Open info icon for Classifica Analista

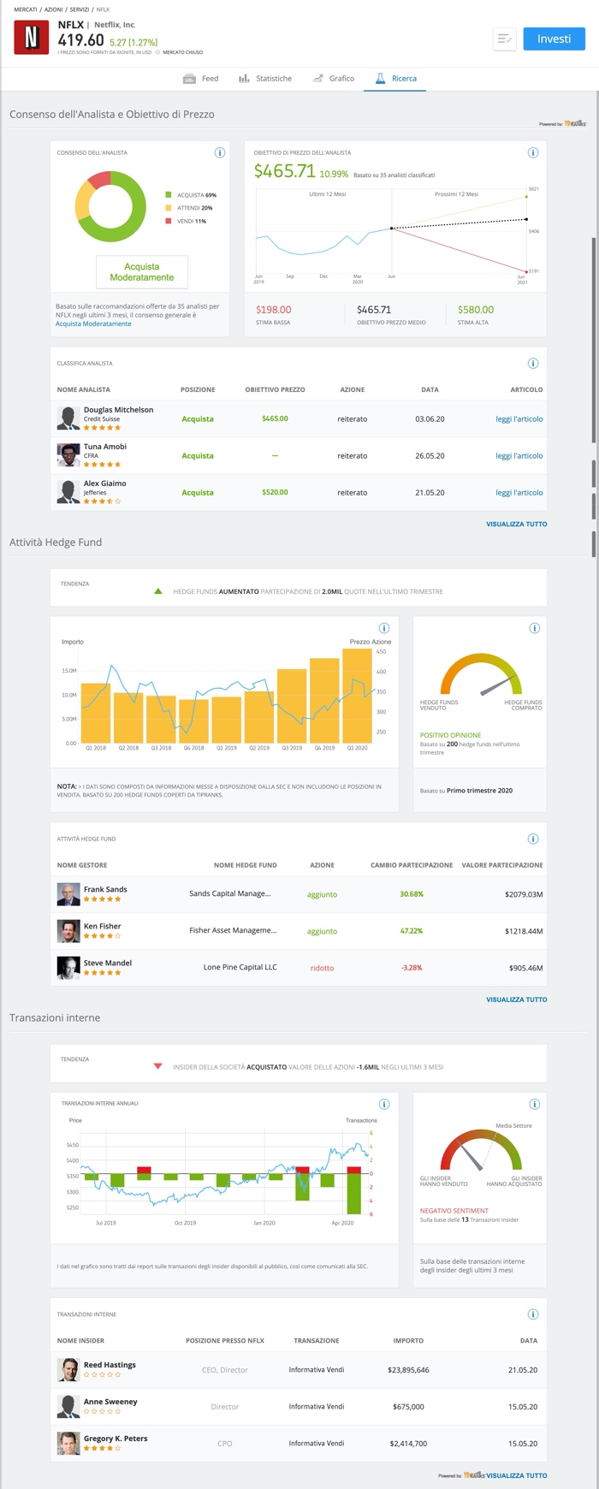point(533,364)
